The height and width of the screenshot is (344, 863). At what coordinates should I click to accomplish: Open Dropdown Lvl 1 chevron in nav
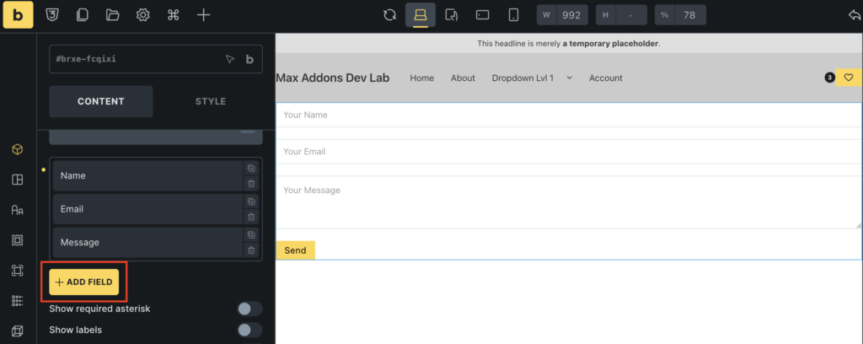coord(570,78)
